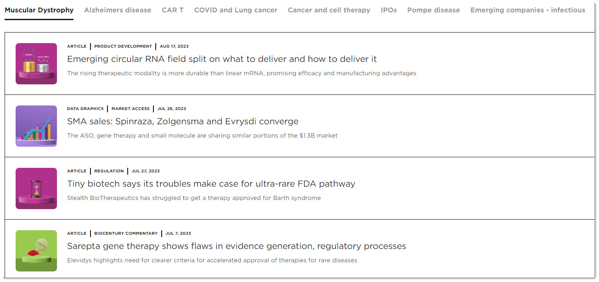Viewport: 599px width, 282px height.
Task: Click the Muscular Dystrophy tab
Action: click(39, 10)
